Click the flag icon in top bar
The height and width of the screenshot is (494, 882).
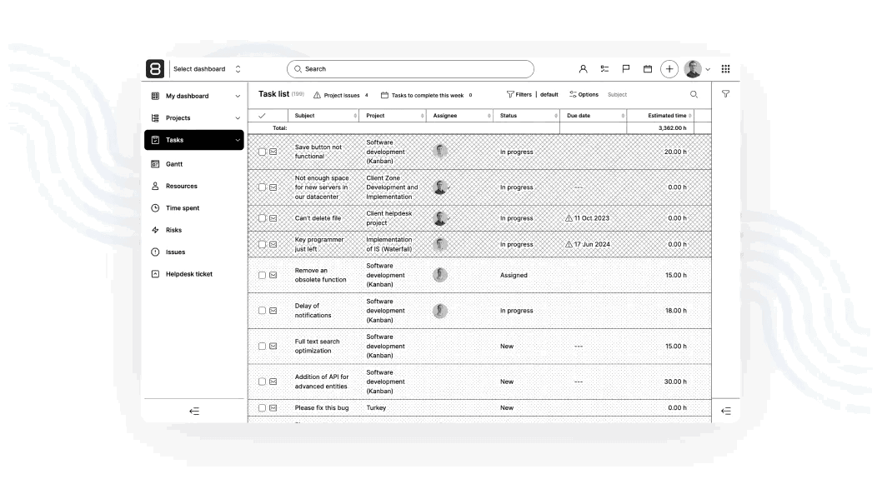coord(626,69)
